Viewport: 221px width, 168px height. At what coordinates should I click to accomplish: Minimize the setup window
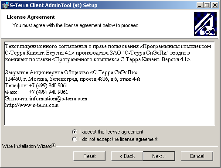(200, 5)
